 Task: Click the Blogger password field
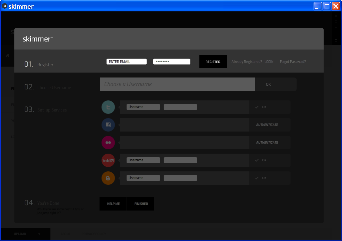[180, 178]
